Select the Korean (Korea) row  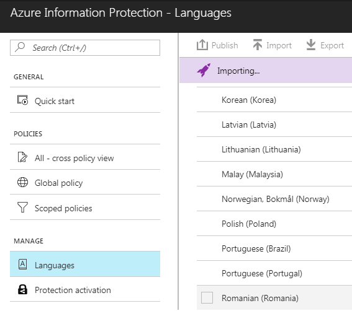tap(274, 100)
